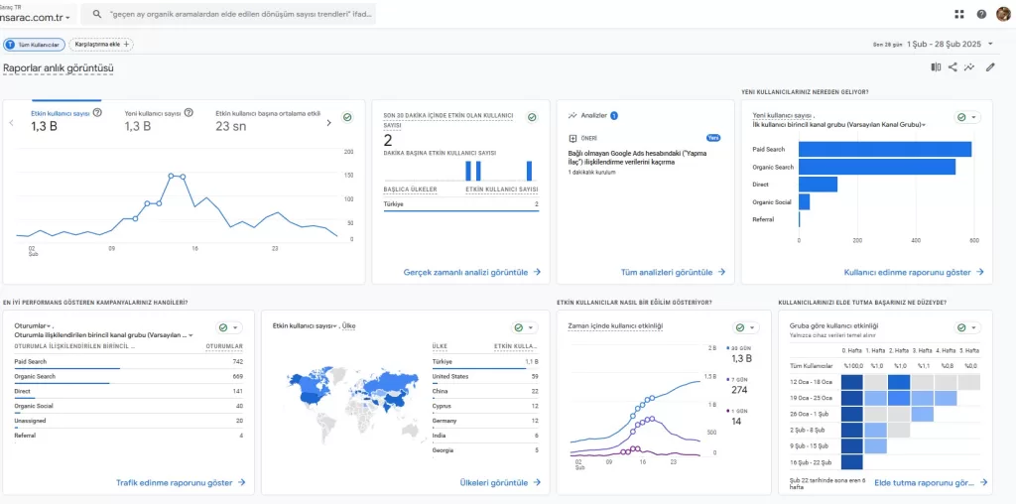Click the Karşılaştırma ekle button
This screenshot has width=1016, height=504.
point(101,45)
